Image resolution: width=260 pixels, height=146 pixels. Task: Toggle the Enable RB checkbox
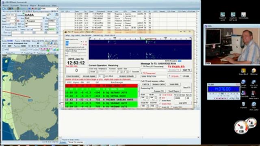[x=160, y=107]
